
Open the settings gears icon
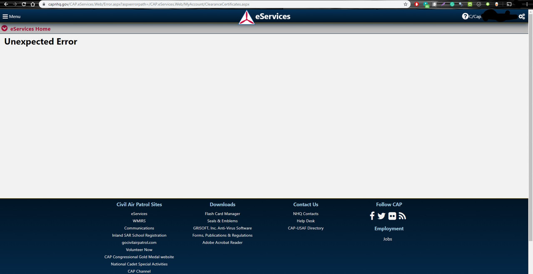[x=522, y=17]
